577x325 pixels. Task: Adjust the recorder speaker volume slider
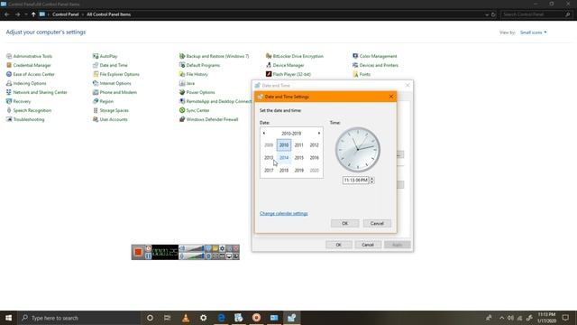click(x=194, y=248)
